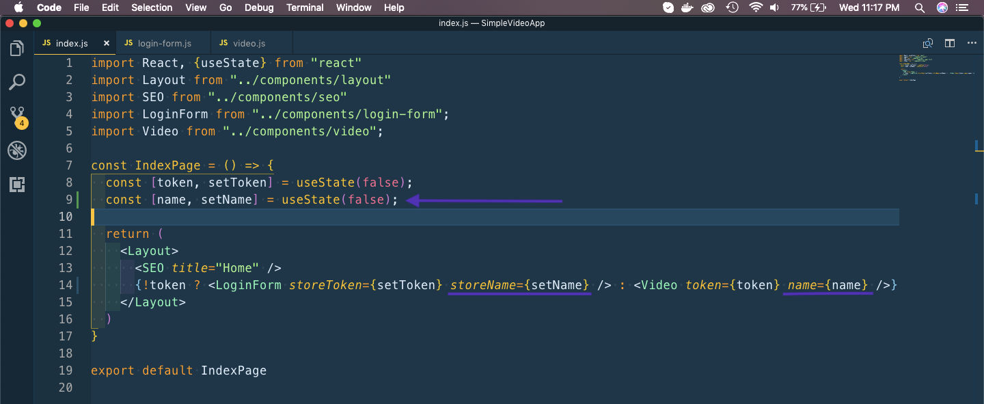Viewport: 984px width, 404px height.
Task: Open the Help menu
Action: 394,8
